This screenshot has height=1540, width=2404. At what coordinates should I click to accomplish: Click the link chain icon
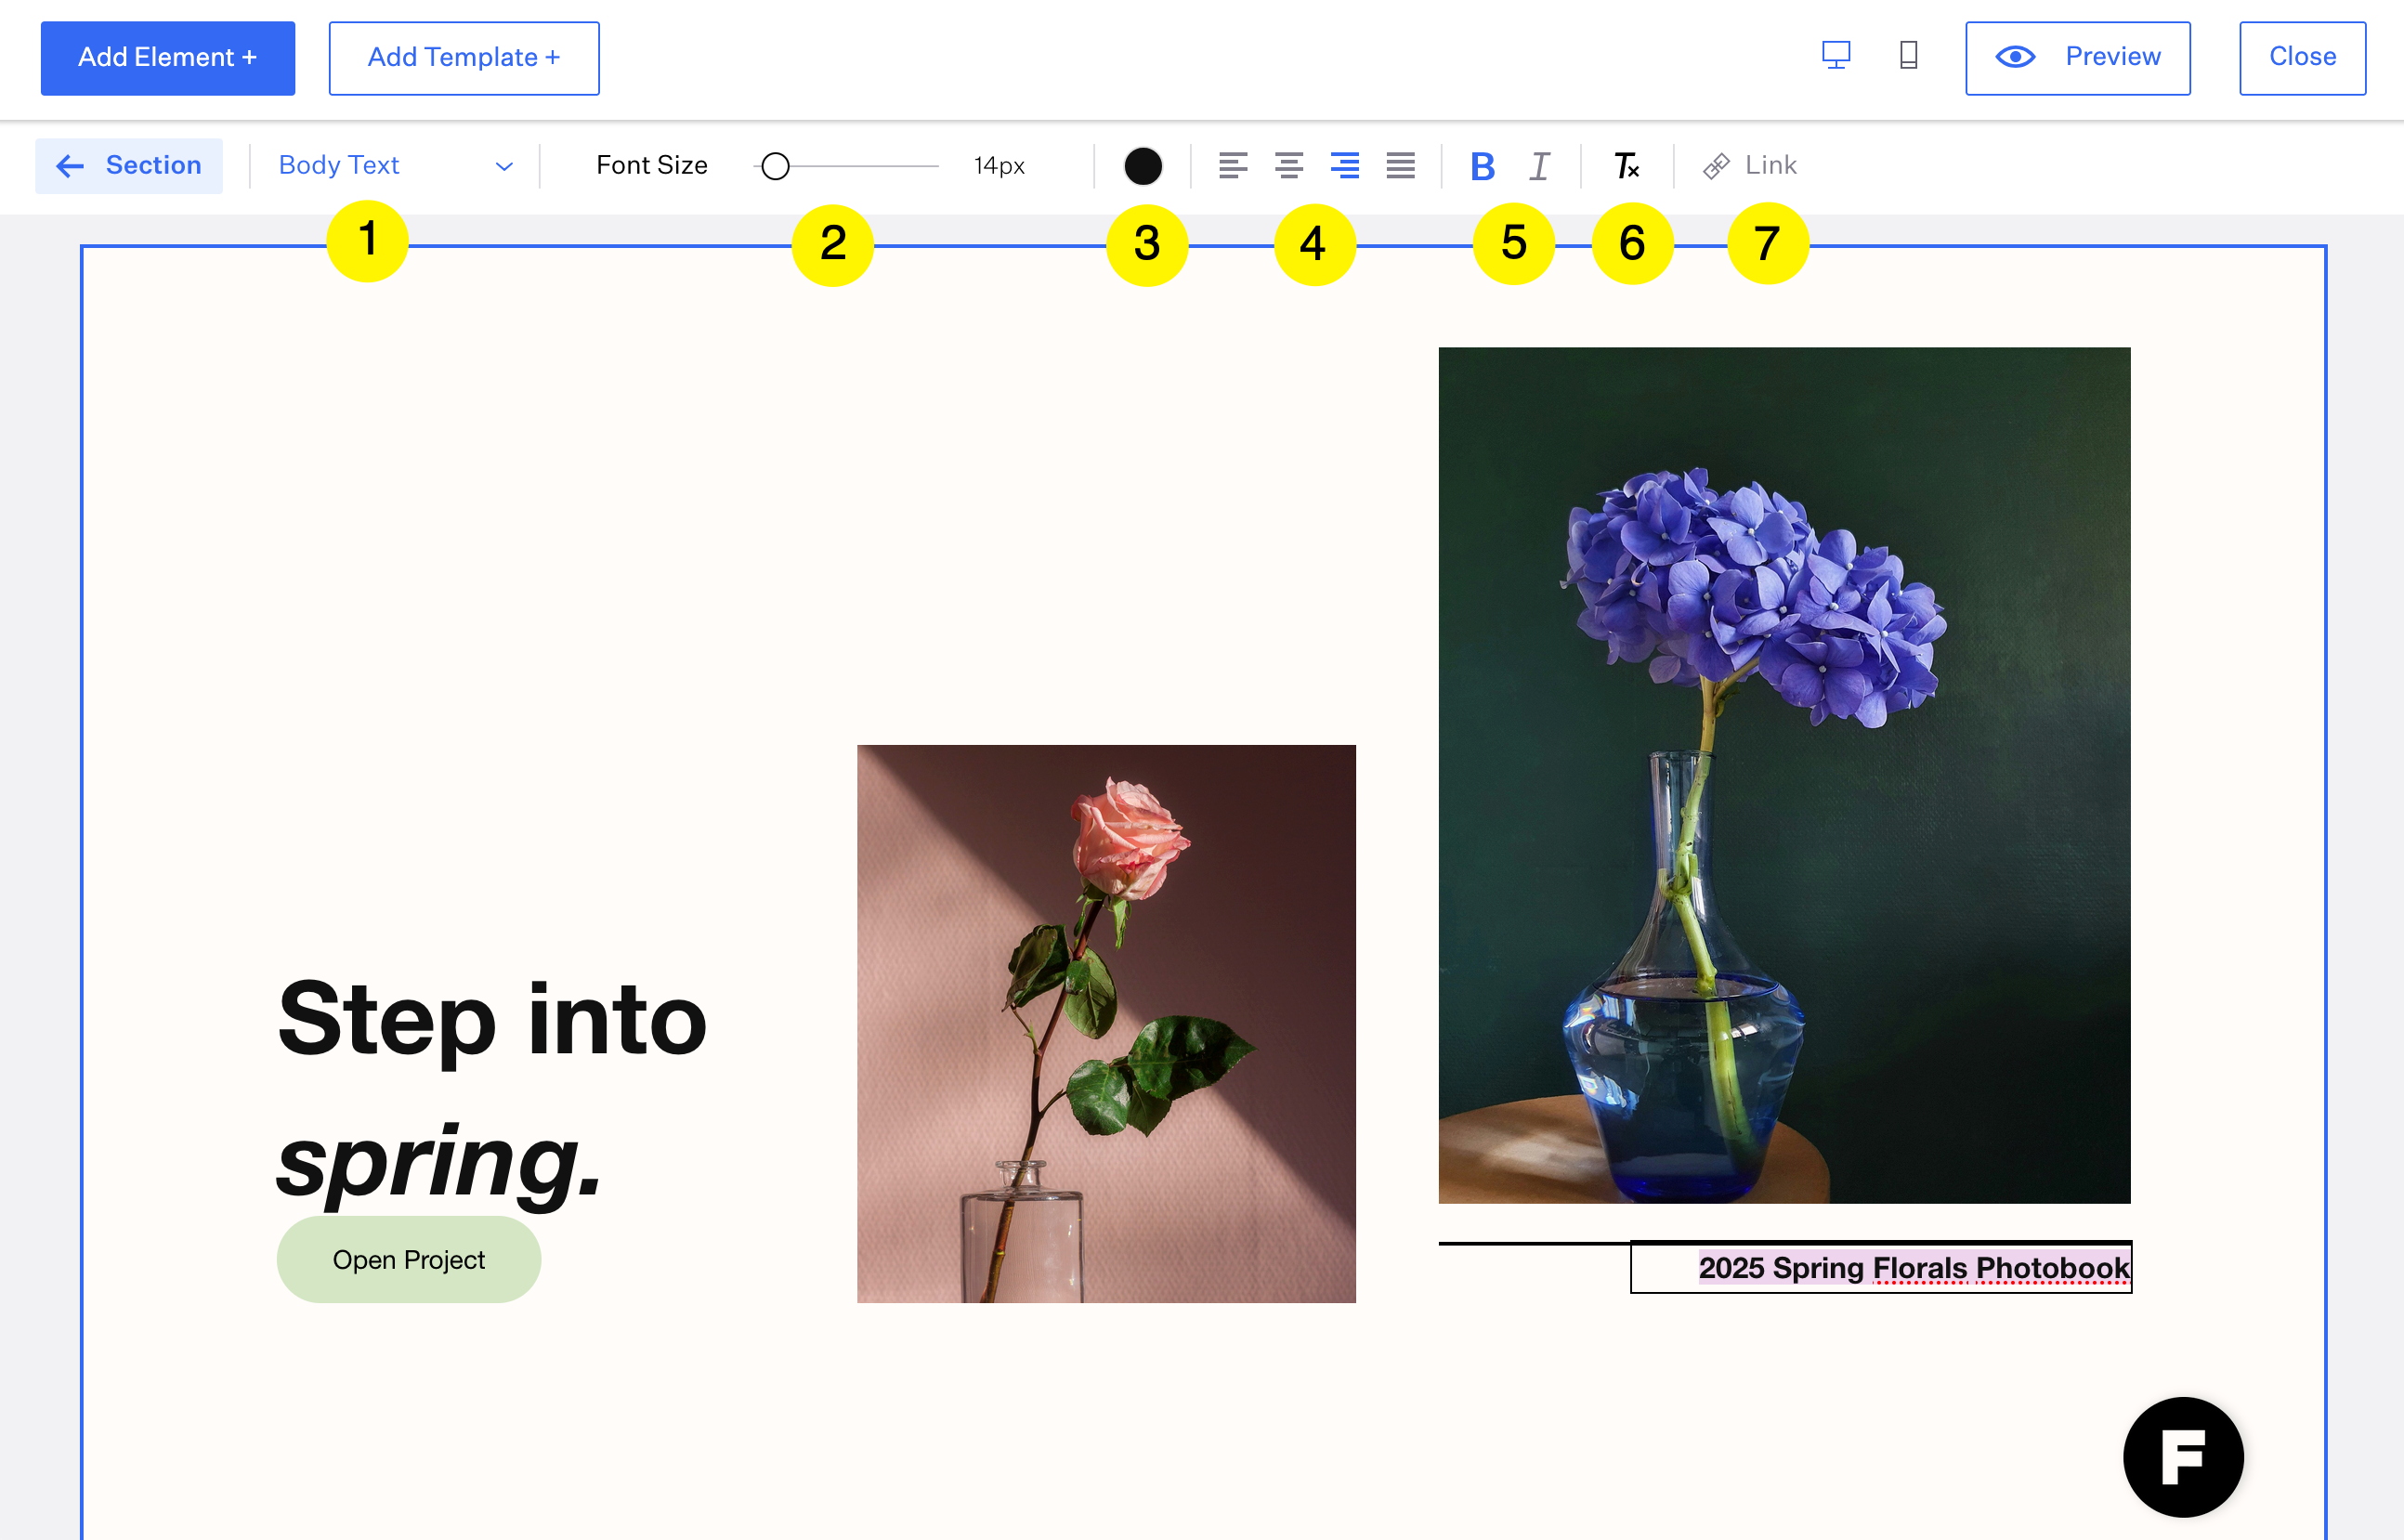point(1716,166)
